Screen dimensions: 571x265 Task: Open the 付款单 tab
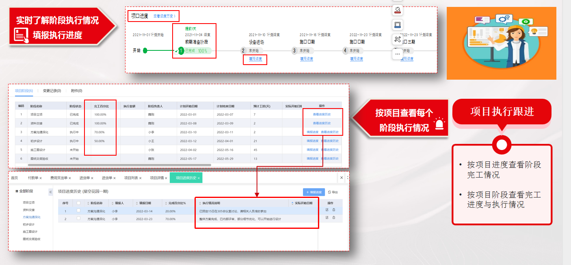pyautogui.click(x=33, y=178)
